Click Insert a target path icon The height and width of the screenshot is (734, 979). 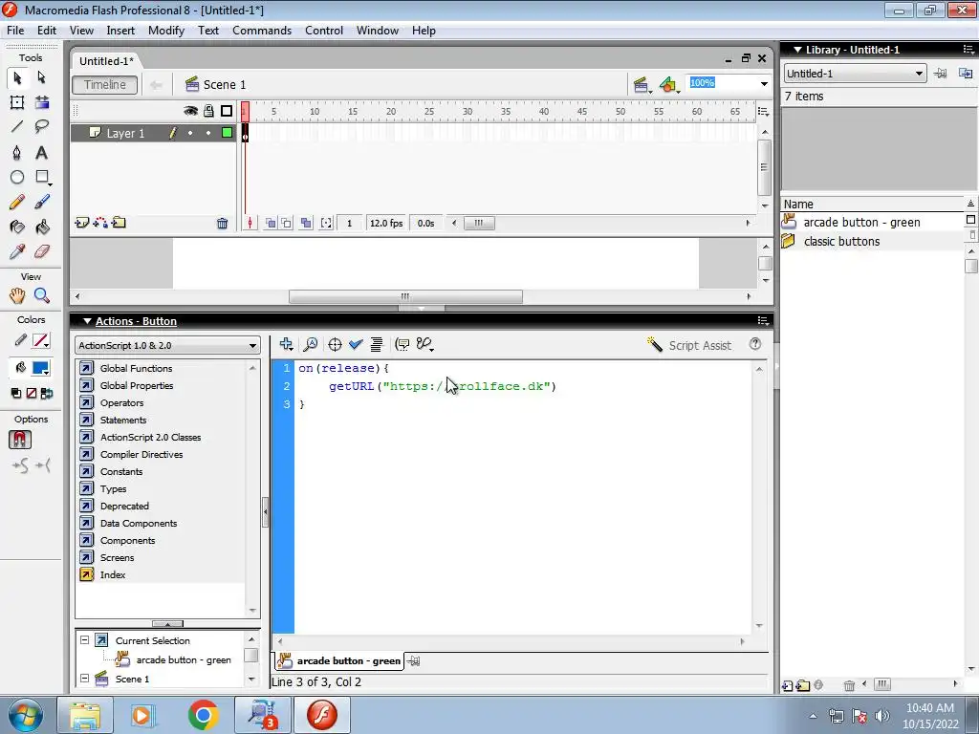pyautogui.click(x=335, y=344)
